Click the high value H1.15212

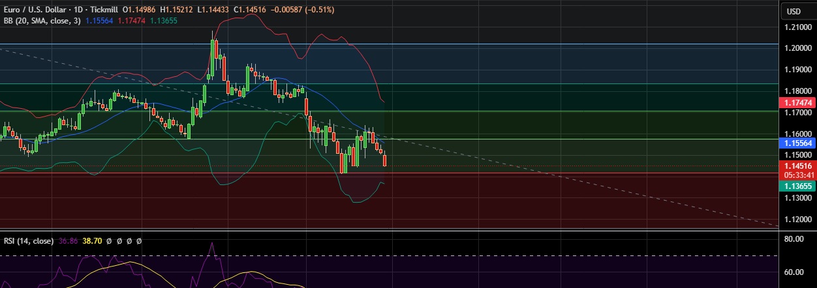[177, 10]
